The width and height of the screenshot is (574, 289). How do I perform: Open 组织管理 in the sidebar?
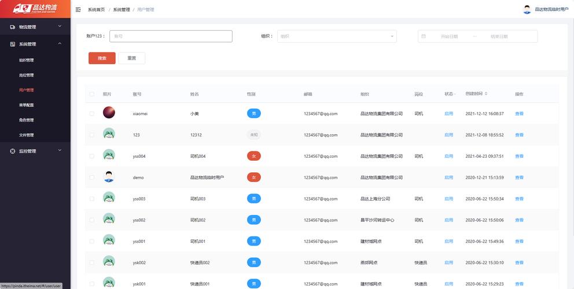pos(27,60)
